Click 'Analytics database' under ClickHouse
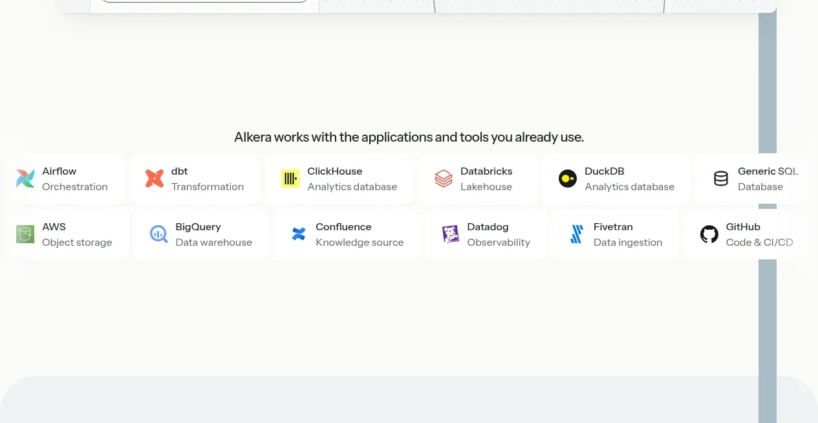 point(352,187)
